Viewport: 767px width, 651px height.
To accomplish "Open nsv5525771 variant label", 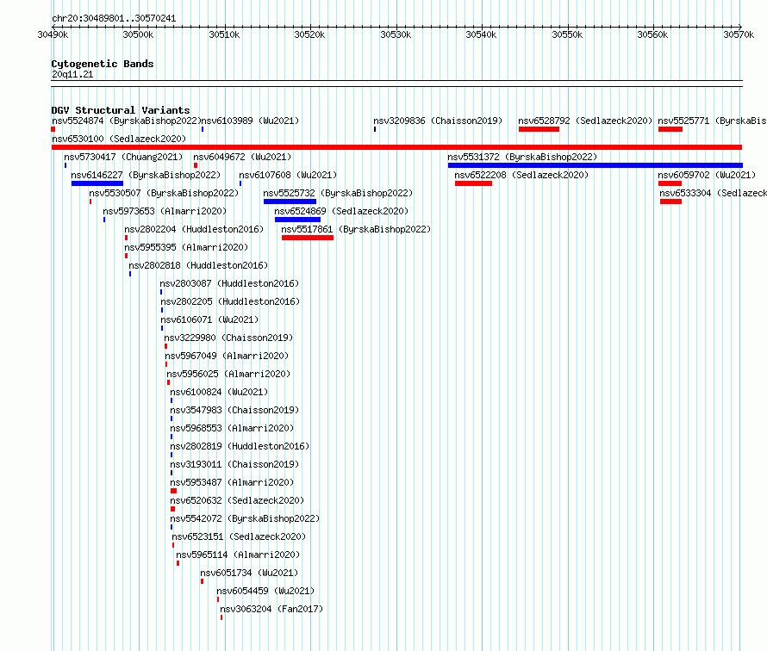I will coord(712,121).
